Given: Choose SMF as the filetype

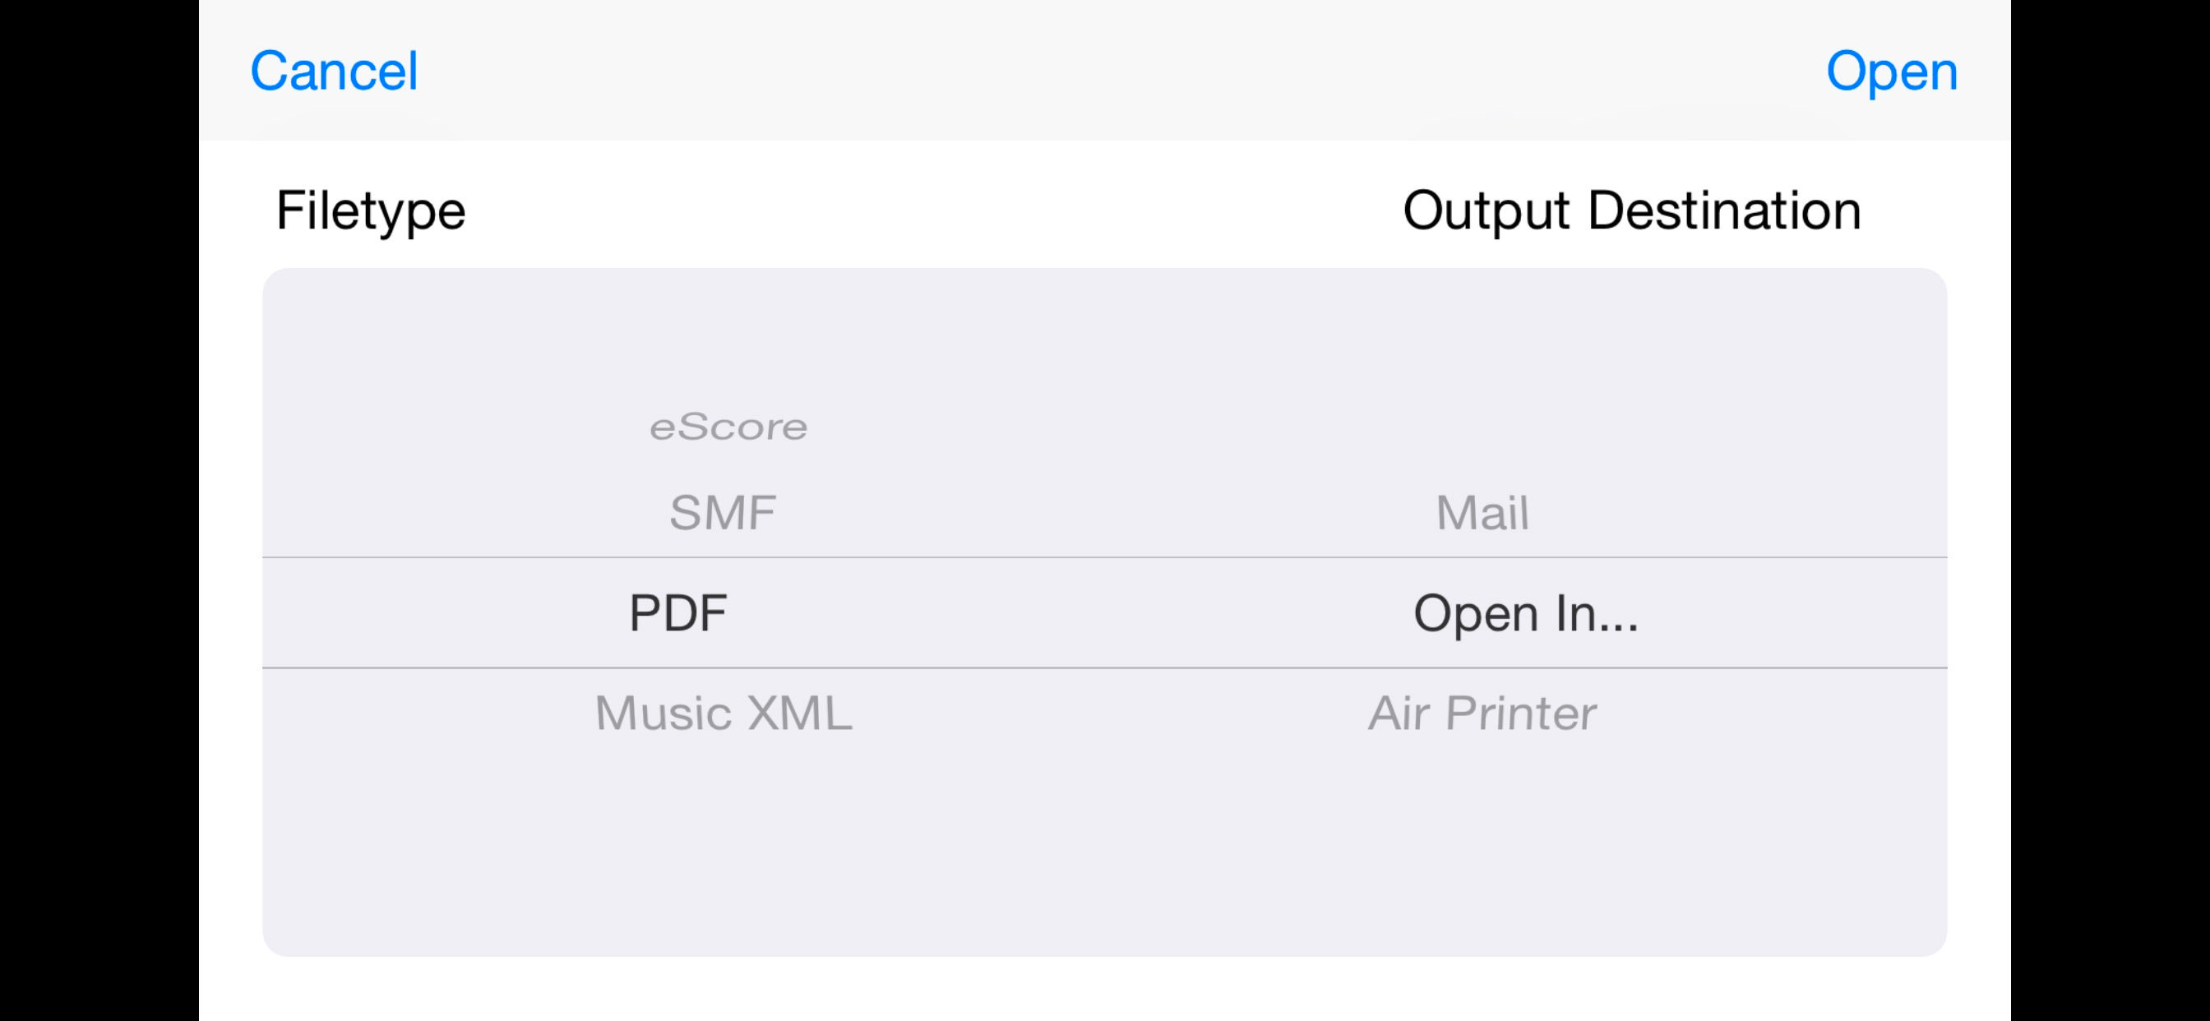Looking at the screenshot, I should coord(723,513).
